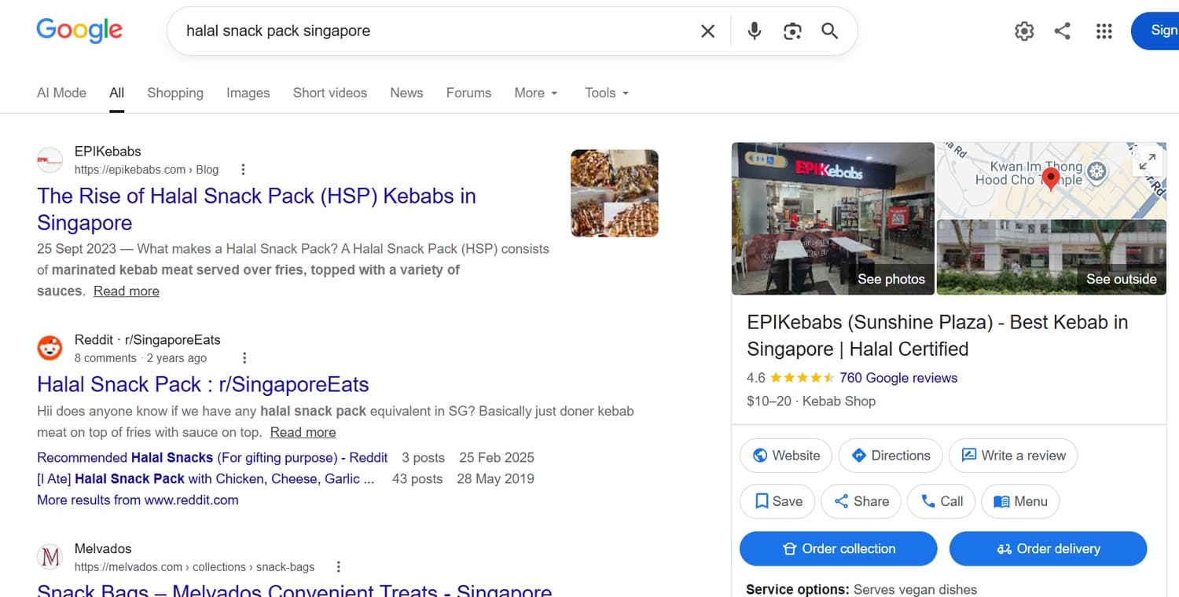Click the 4.6 star rating

tap(791, 378)
